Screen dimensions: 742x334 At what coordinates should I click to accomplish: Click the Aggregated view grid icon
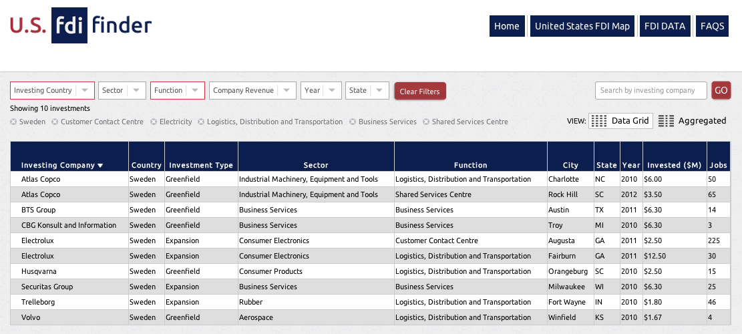pyautogui.click(x=667, y=121)
